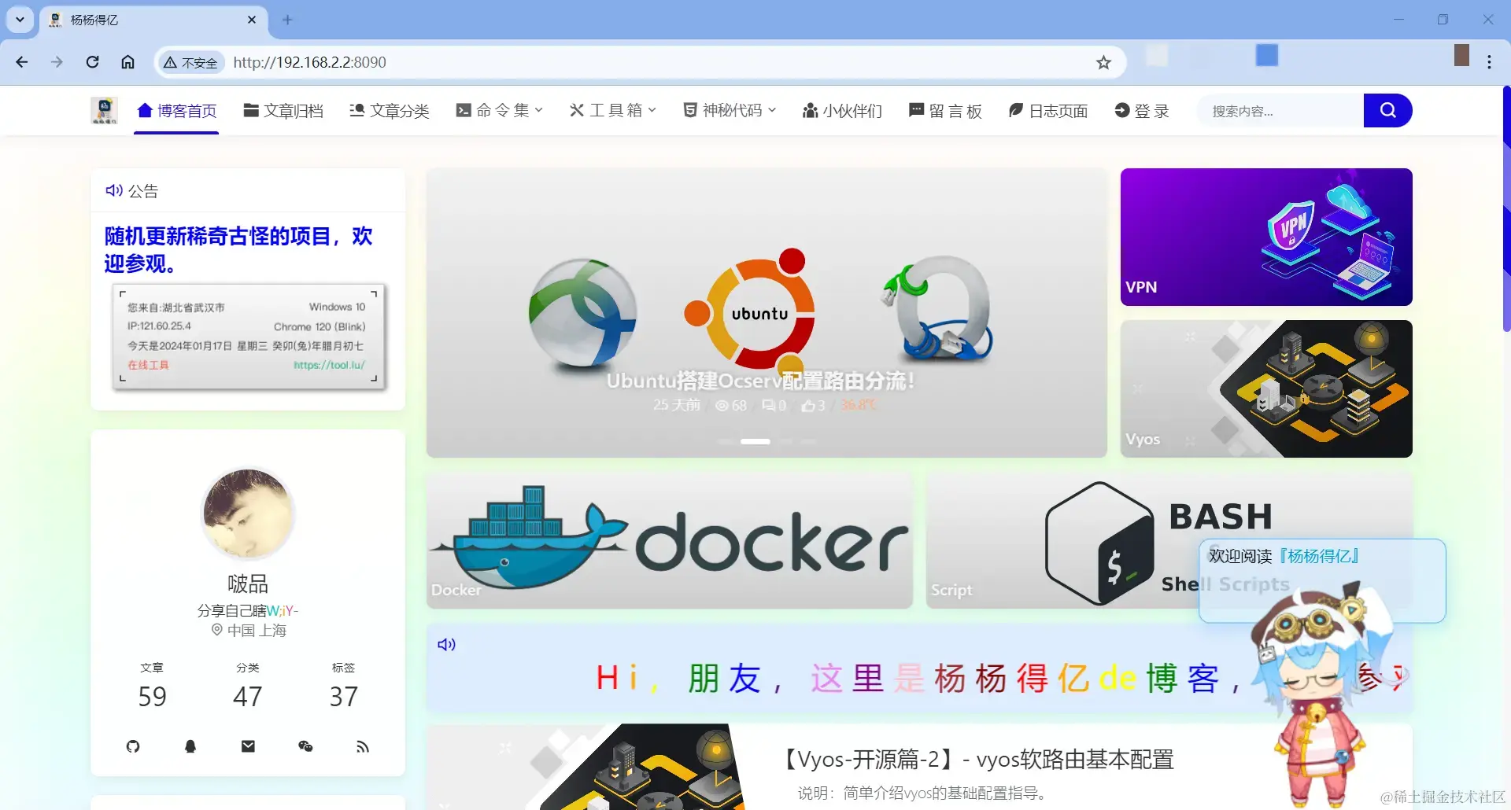The image size is (1511, 810).
Task: Click the browser reload button
Action: tap(92, 62)
